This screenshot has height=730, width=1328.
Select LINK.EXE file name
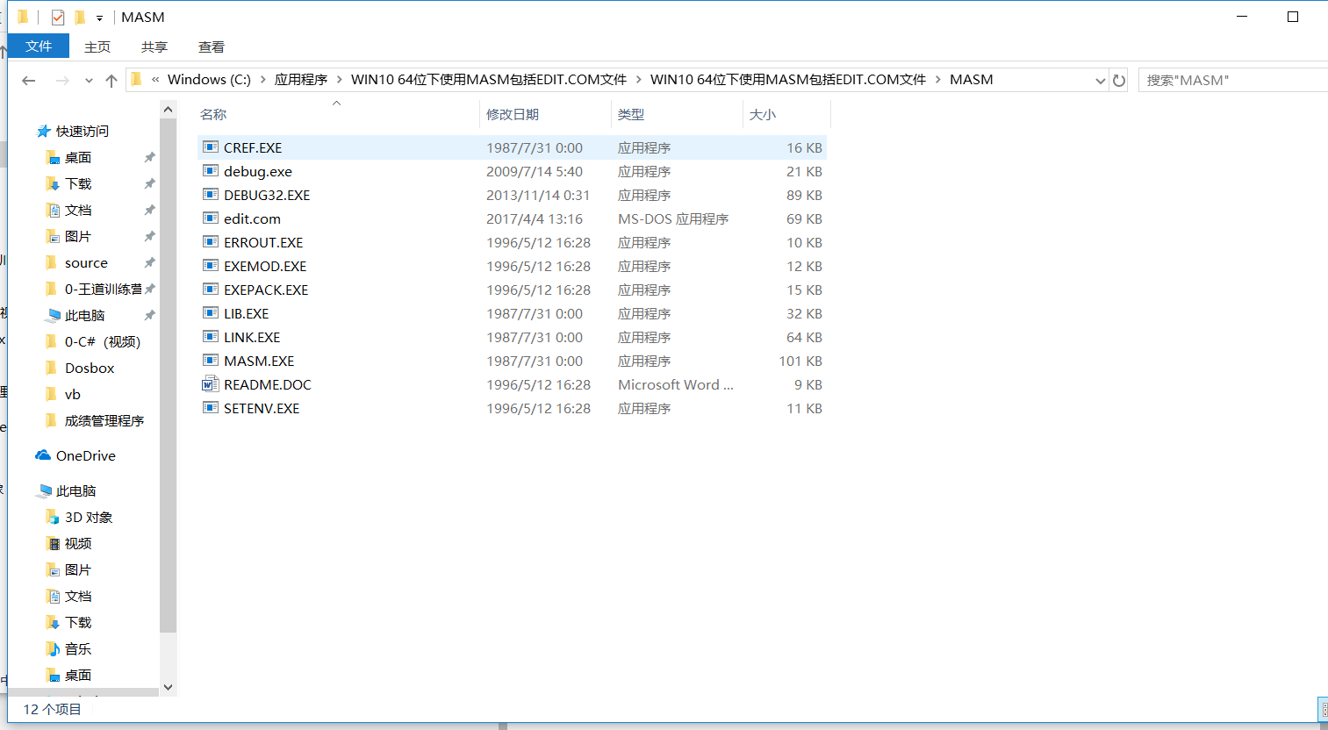click(x=252, y=337)
